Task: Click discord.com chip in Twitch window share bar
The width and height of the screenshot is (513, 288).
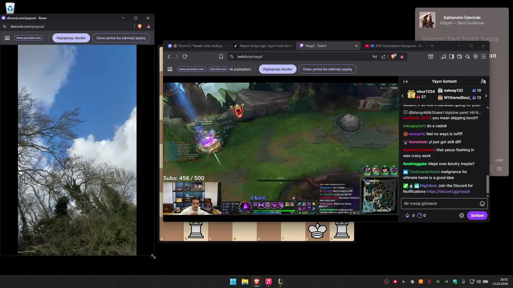Action: (x=218, y=69)
